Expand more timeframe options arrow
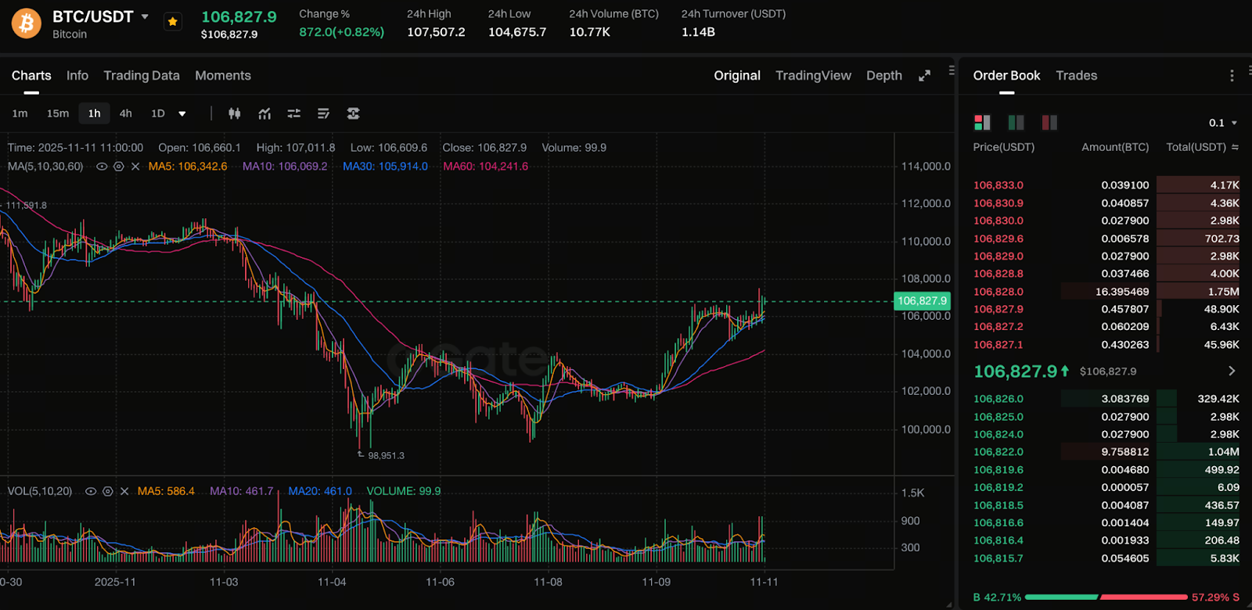Viewport: 1252px width, 610px height. click(182, 113)
